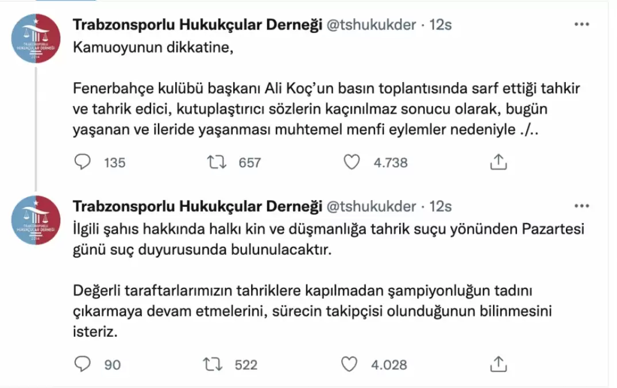Open Trabzonsporlu Hukukçular Derneği name on first tweet
This screenshot has height=388, width=617.
click(197, 25)
